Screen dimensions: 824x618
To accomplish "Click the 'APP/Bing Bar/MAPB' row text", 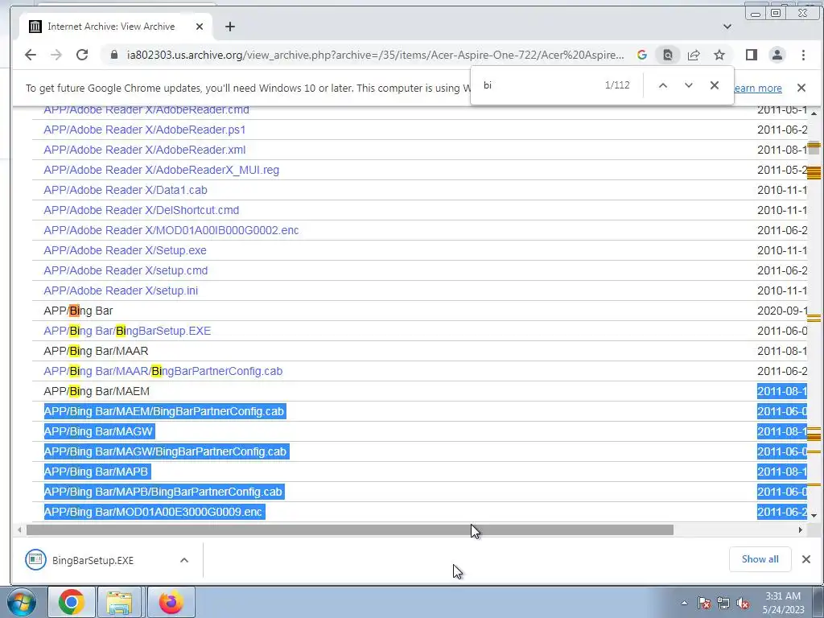I will [x=97, y=472].
